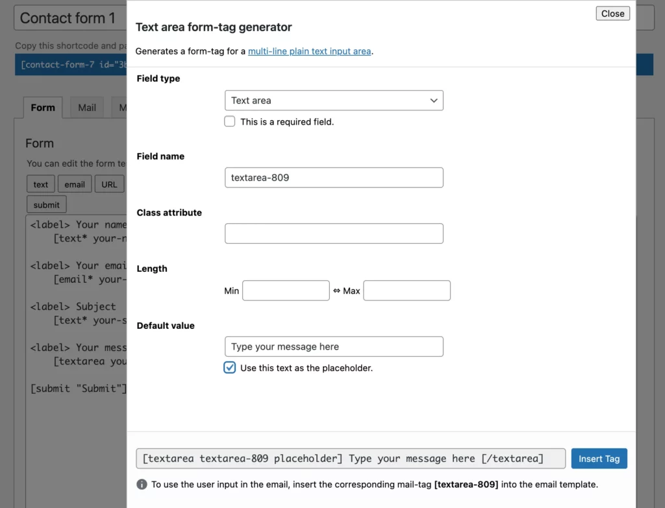This screenshot has width=665, height=508.
Task: Click the '[submit "Submit"]' line in form editor
Action: pos(78,389)
